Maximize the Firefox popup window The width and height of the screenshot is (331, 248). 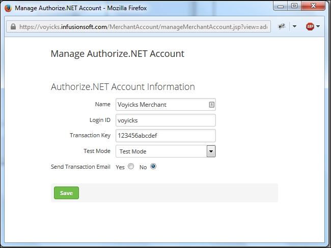pos(294,8)
